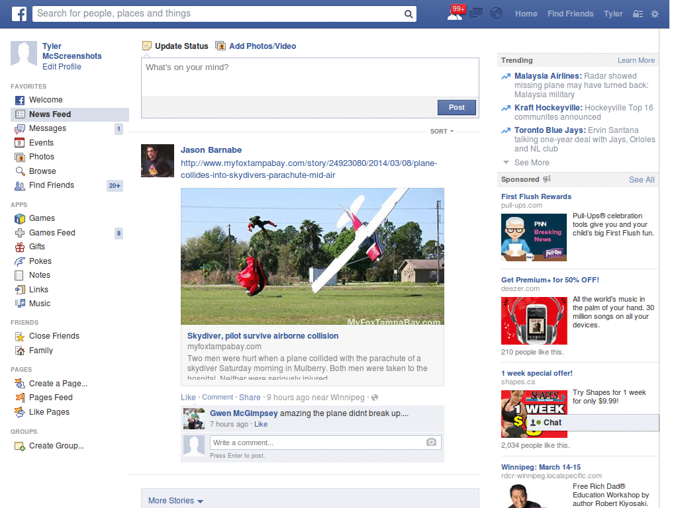Click the Pages Feed icon

20,398
